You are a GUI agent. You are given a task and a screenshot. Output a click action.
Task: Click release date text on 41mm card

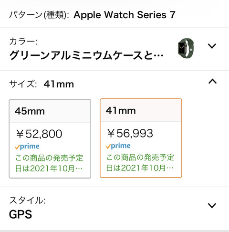tap(140, 162)
